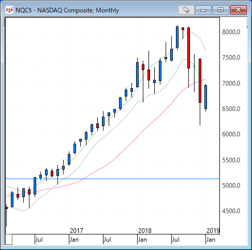Viewport: 252px width, 250px height.
Task: Click the tall blue January 2018 candle
Action: click(137, 75)
